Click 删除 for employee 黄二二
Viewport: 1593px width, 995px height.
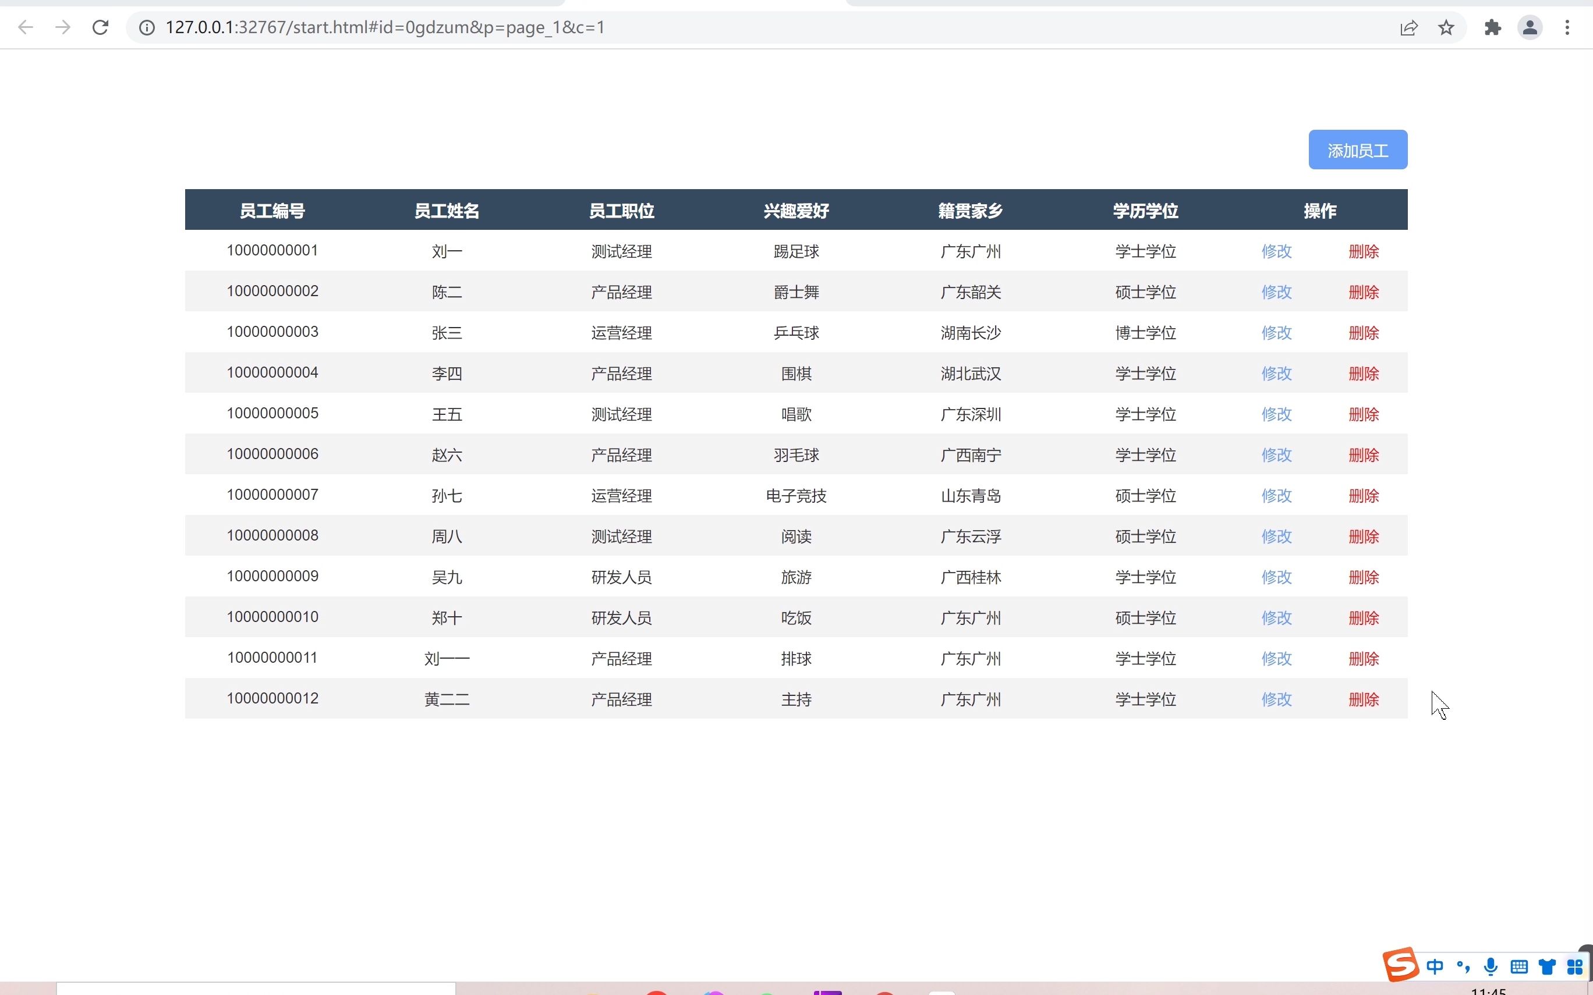tap(1363, 699)
